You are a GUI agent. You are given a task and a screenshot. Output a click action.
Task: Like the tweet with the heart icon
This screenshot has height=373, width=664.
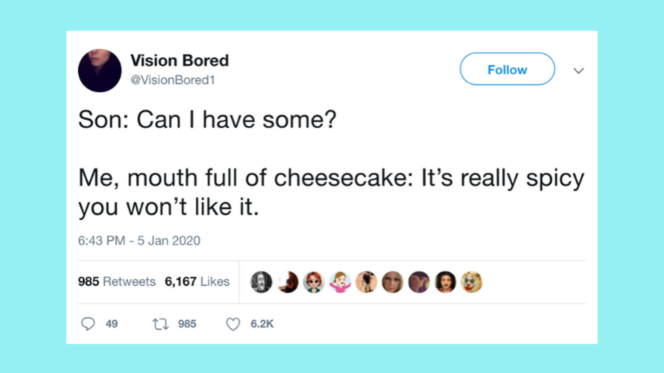[233, 324]
